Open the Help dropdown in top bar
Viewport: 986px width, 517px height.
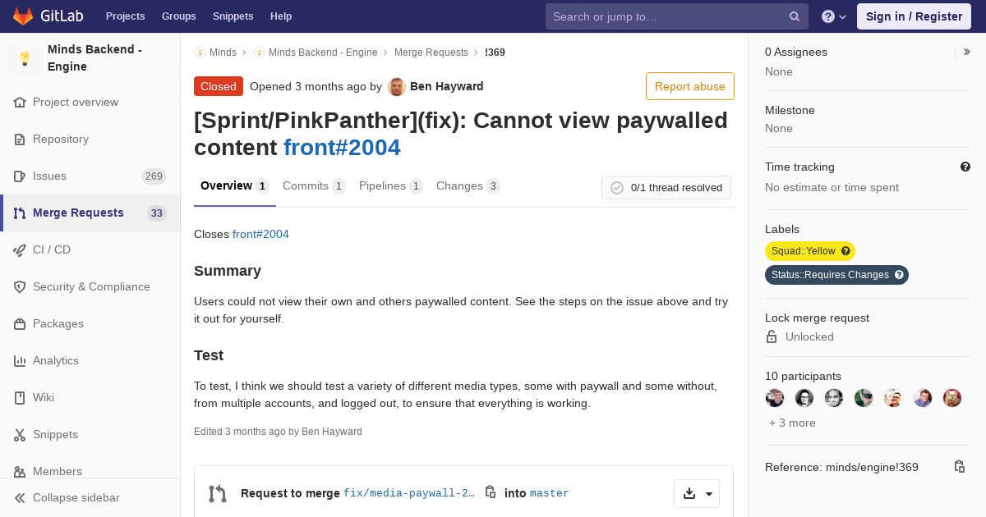point(834,16)
